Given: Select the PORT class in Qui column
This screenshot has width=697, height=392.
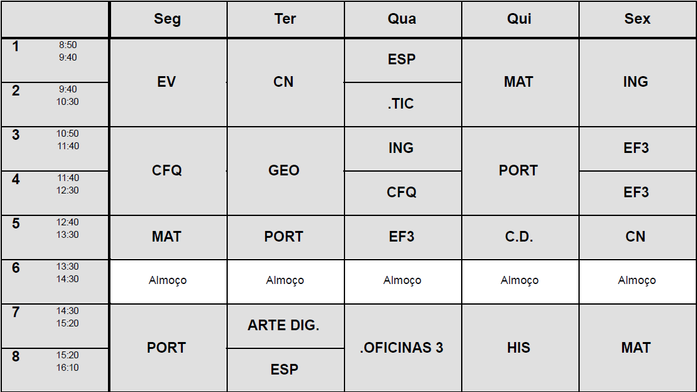Looking at the screenshot, I should [519, 170].
